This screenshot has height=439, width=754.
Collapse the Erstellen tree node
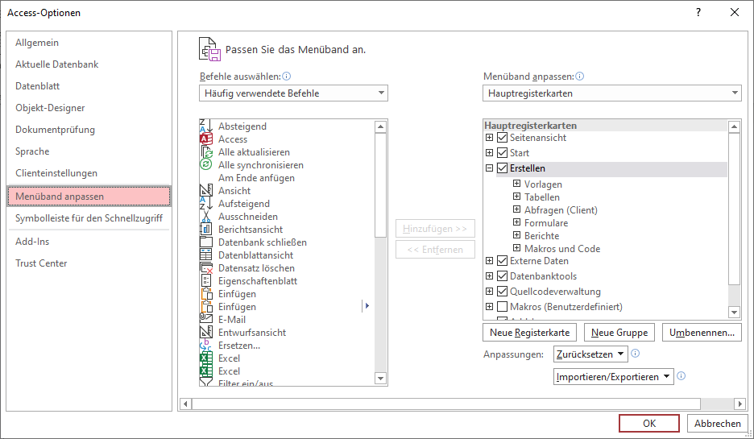490,168
